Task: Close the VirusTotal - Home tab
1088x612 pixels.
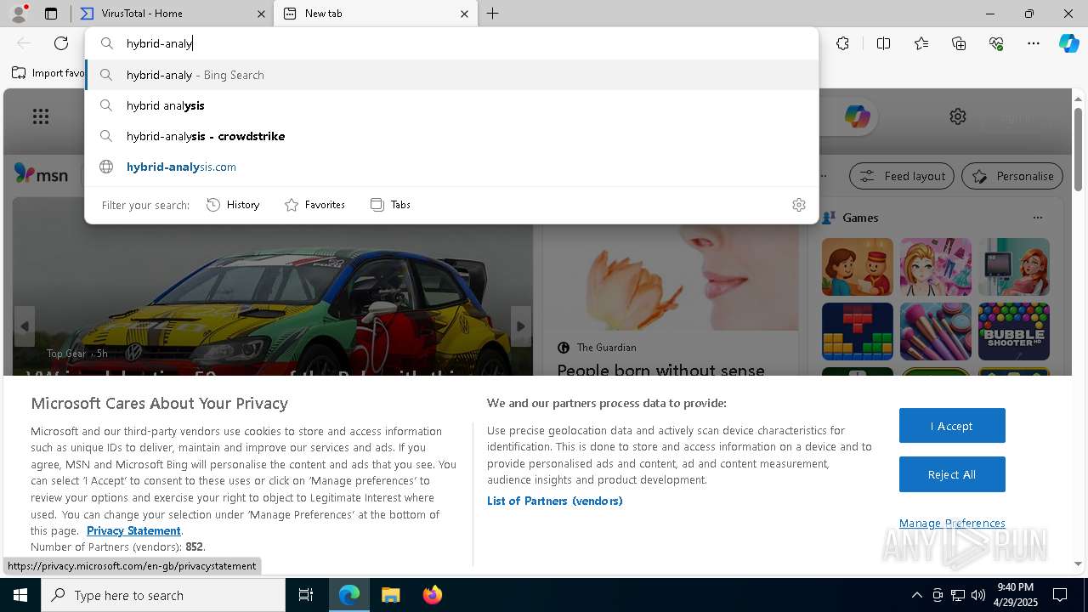Action: 261,14
